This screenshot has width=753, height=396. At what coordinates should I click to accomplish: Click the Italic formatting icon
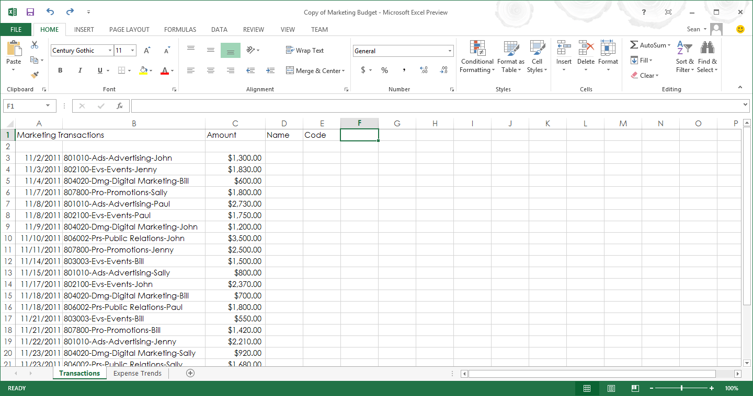tap(79, 70)
